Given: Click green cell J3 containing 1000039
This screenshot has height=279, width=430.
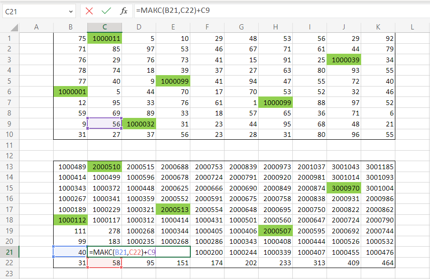Looking at the screenshot, I should click(344, 59).
